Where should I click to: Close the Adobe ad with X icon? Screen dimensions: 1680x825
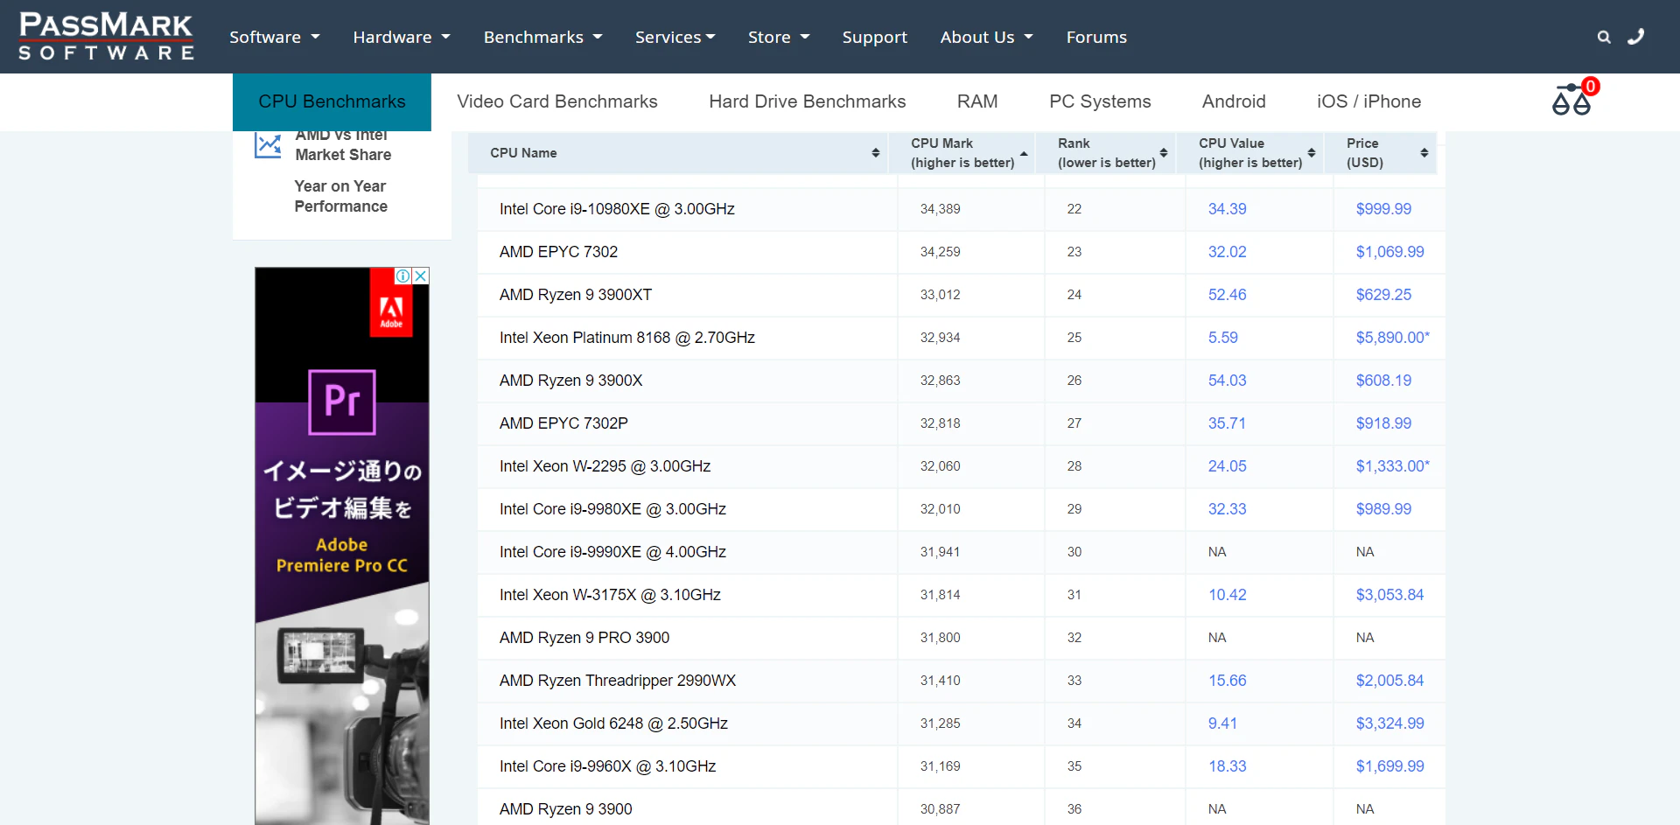pos(421,276)
